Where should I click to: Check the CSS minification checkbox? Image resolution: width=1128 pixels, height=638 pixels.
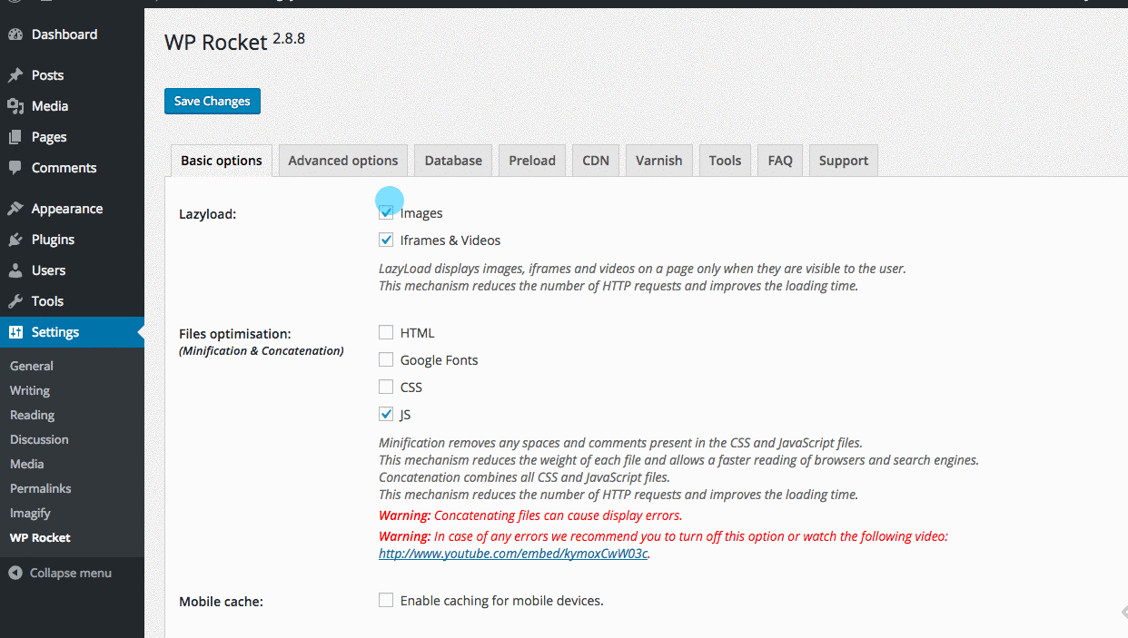coord(386,387)
